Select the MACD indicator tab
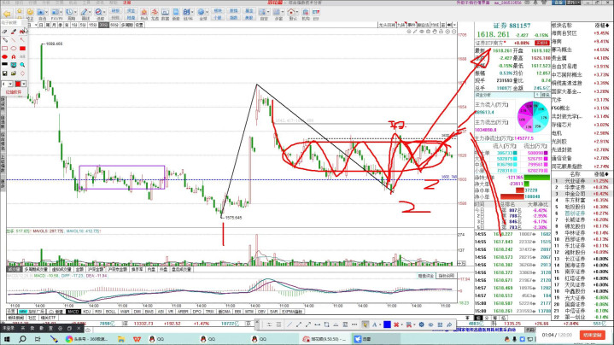Image resolution: width=614 pixels, height=345 pixels. 73,312
